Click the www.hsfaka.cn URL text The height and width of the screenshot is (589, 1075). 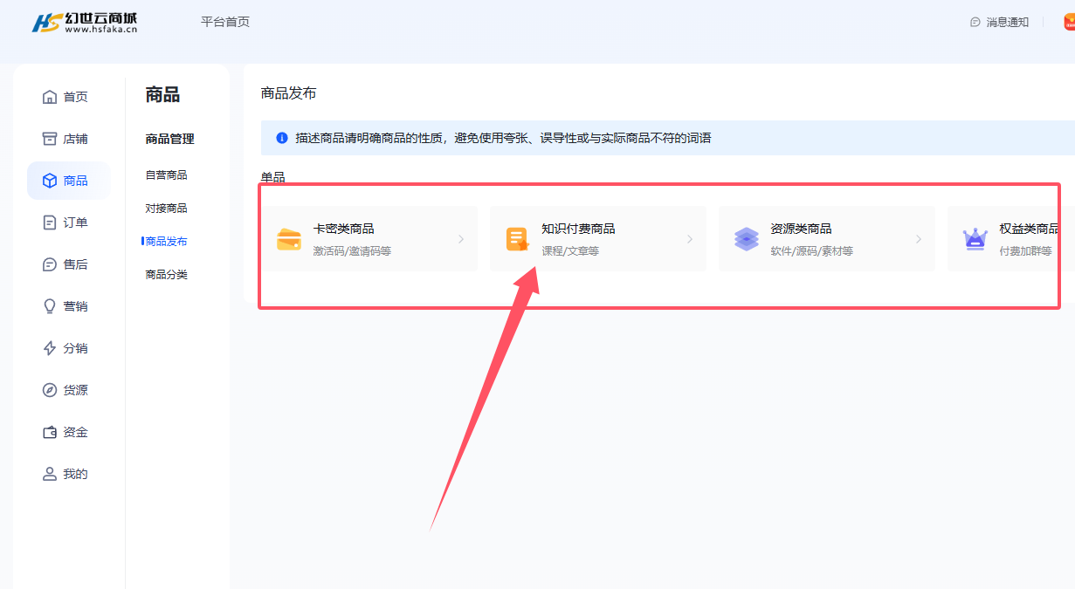tap(101, 30)
